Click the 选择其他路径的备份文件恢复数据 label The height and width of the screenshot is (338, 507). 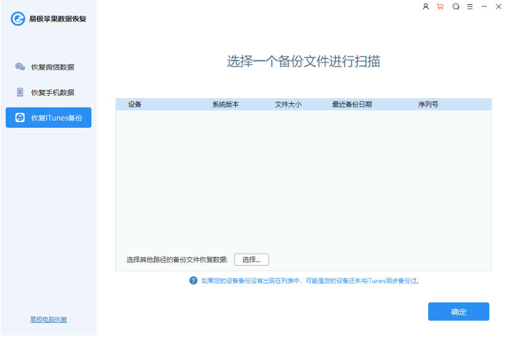(177, 259)
